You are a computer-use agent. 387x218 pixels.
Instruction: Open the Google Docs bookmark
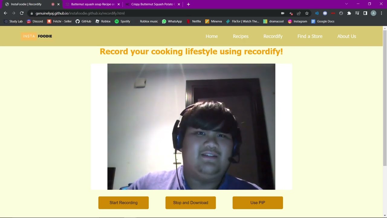323,21
